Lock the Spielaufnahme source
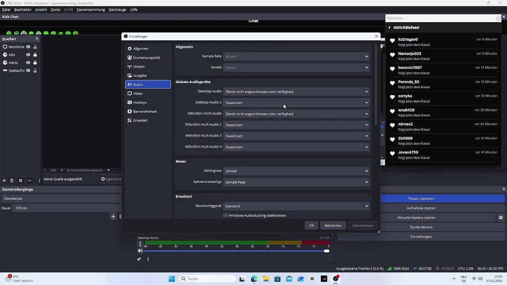The image size is (507, 285). (x=35, y=70)
